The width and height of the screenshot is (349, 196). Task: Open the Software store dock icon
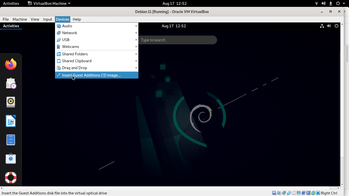coord(11,158)
